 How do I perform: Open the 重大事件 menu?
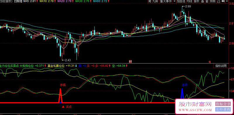(x=166, y=1)
